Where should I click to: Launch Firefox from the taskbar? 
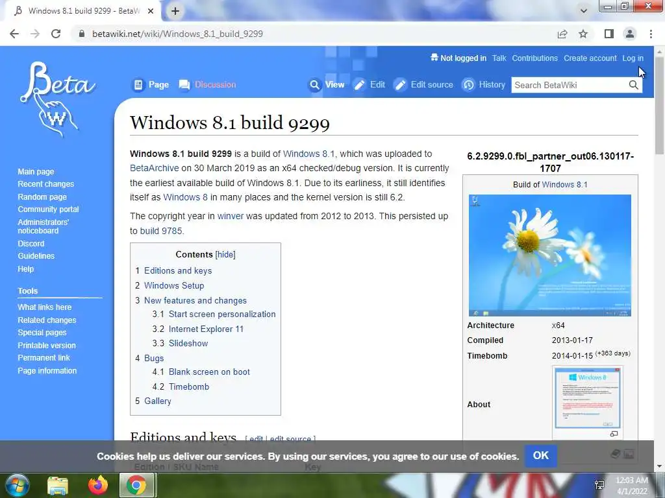tap(98, 485)
